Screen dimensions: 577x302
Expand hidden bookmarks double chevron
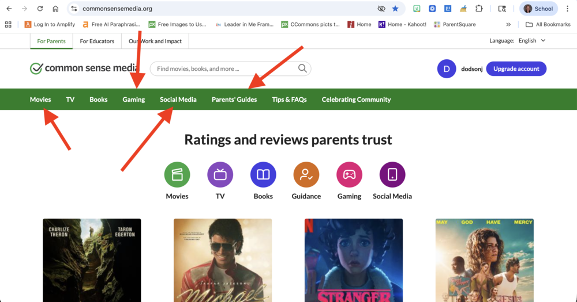[508, 25]
